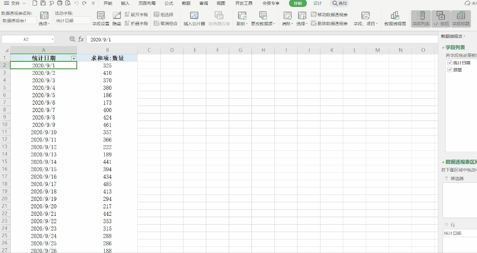This screenshot has height=253, width=477.
Task: Click the 求和项:数量 header cell
Action: click(x=107, y=58)
